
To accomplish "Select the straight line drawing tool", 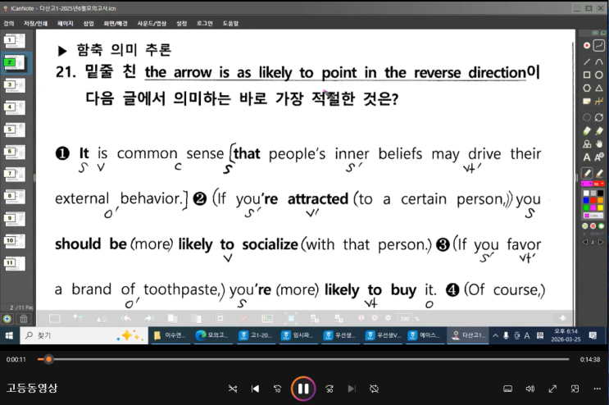I will pyautogui.click(x=587, y=62).
